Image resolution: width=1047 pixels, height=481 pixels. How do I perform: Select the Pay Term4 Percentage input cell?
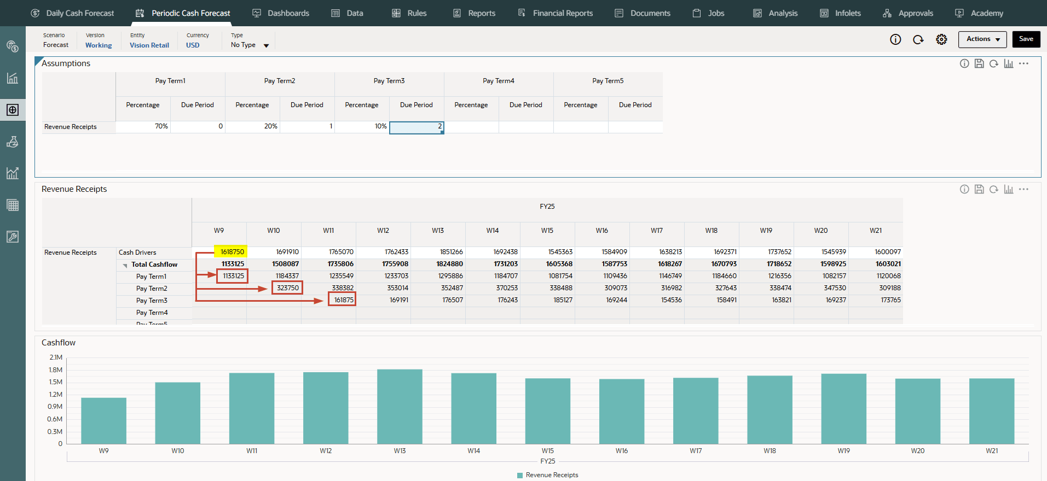tap(471, 127)
